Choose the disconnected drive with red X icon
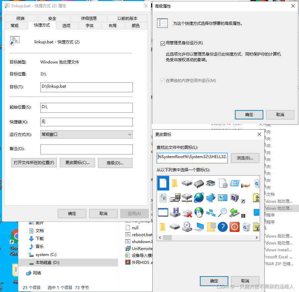The height and width of the screenshot is (292, 299). (x=187, y=213)
